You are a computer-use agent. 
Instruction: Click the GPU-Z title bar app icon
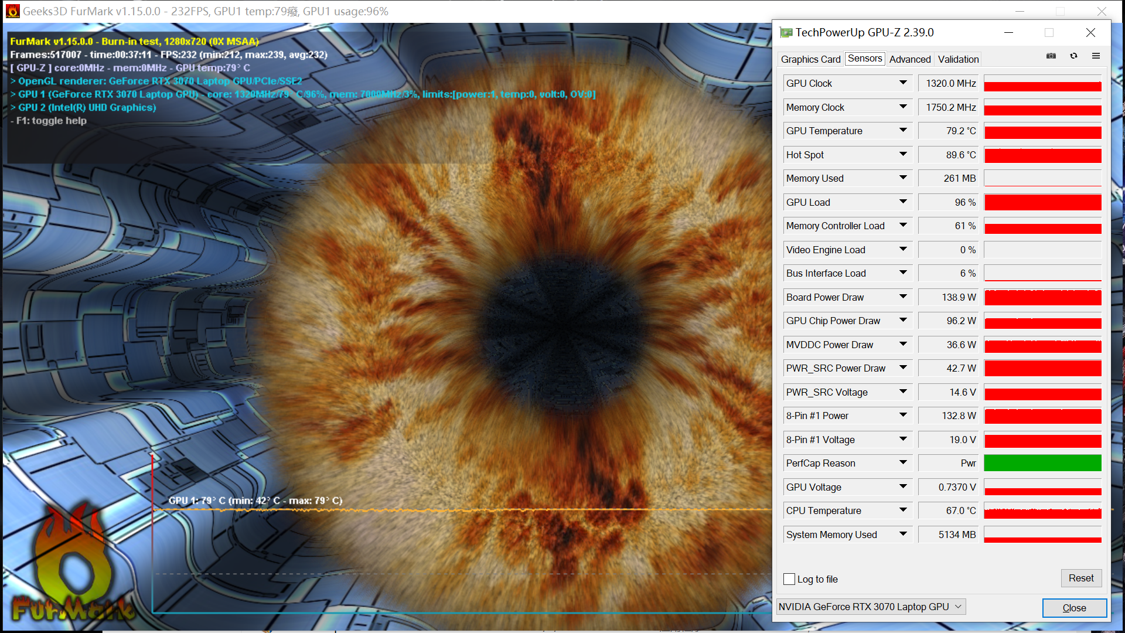[786, 33]
